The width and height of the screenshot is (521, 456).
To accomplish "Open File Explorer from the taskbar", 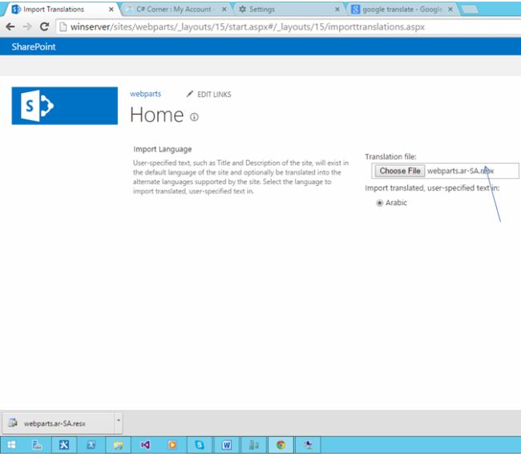I will [x=119, y=445].
